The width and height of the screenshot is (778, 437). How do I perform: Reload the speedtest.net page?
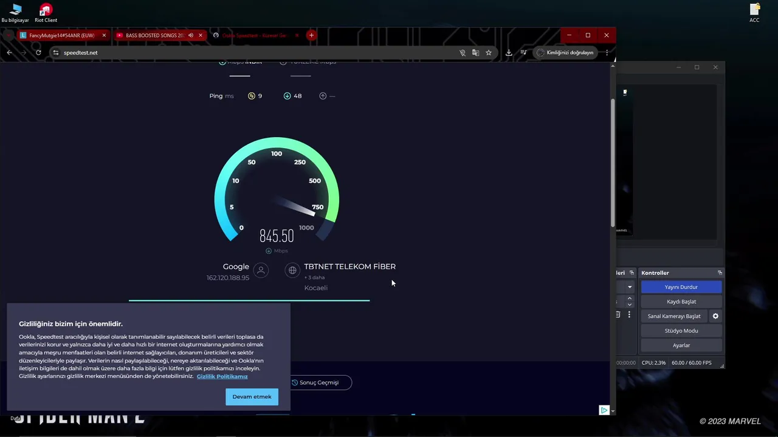[38, 53]
